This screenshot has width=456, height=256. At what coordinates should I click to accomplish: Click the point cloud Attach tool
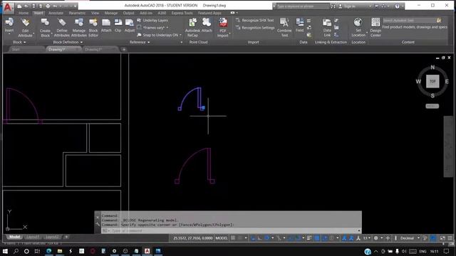[207, 26]
